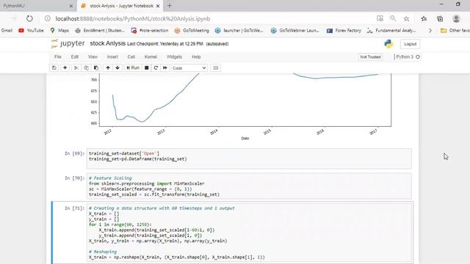This screenshot has width=470, height=264.
Task: Click the Python 3 kernel indicator circle
Action: tap(418, 57)
